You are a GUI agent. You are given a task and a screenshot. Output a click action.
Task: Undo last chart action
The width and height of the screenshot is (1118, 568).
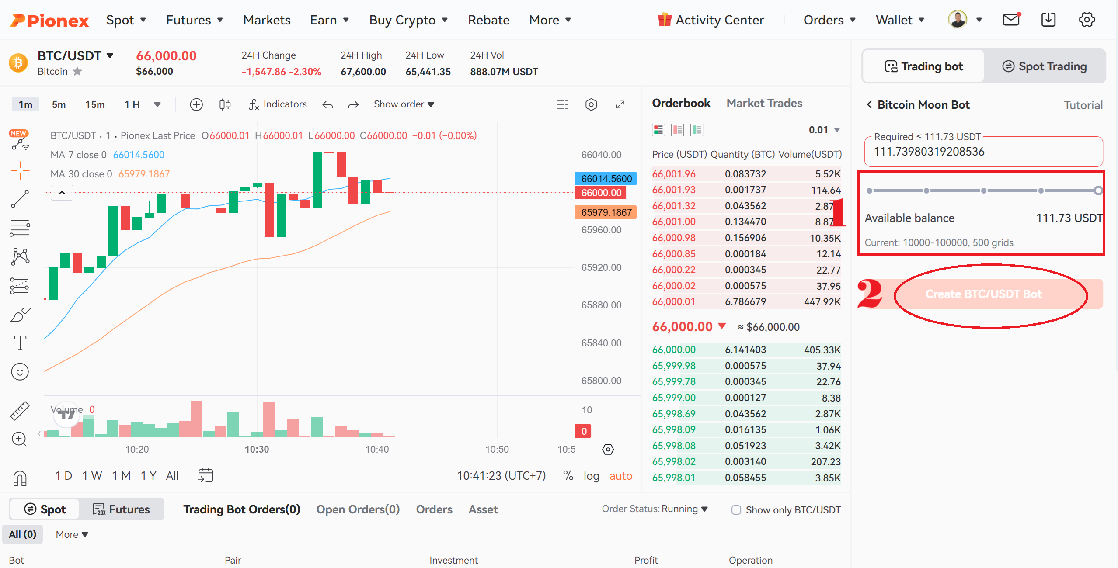click(x=327, y=104)
